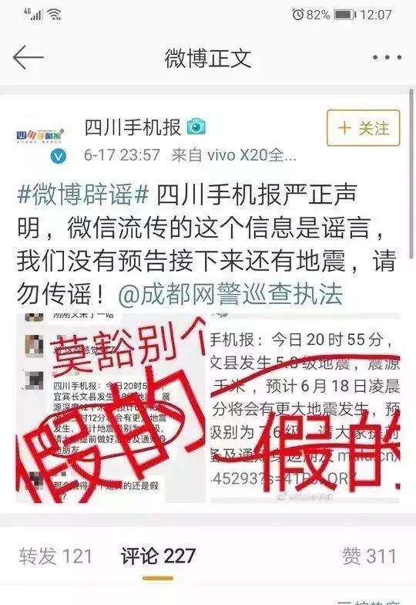This screenshot has height=605, width=416.
Task: Tap the back arrow icon
Action: (x=28, y=57)
